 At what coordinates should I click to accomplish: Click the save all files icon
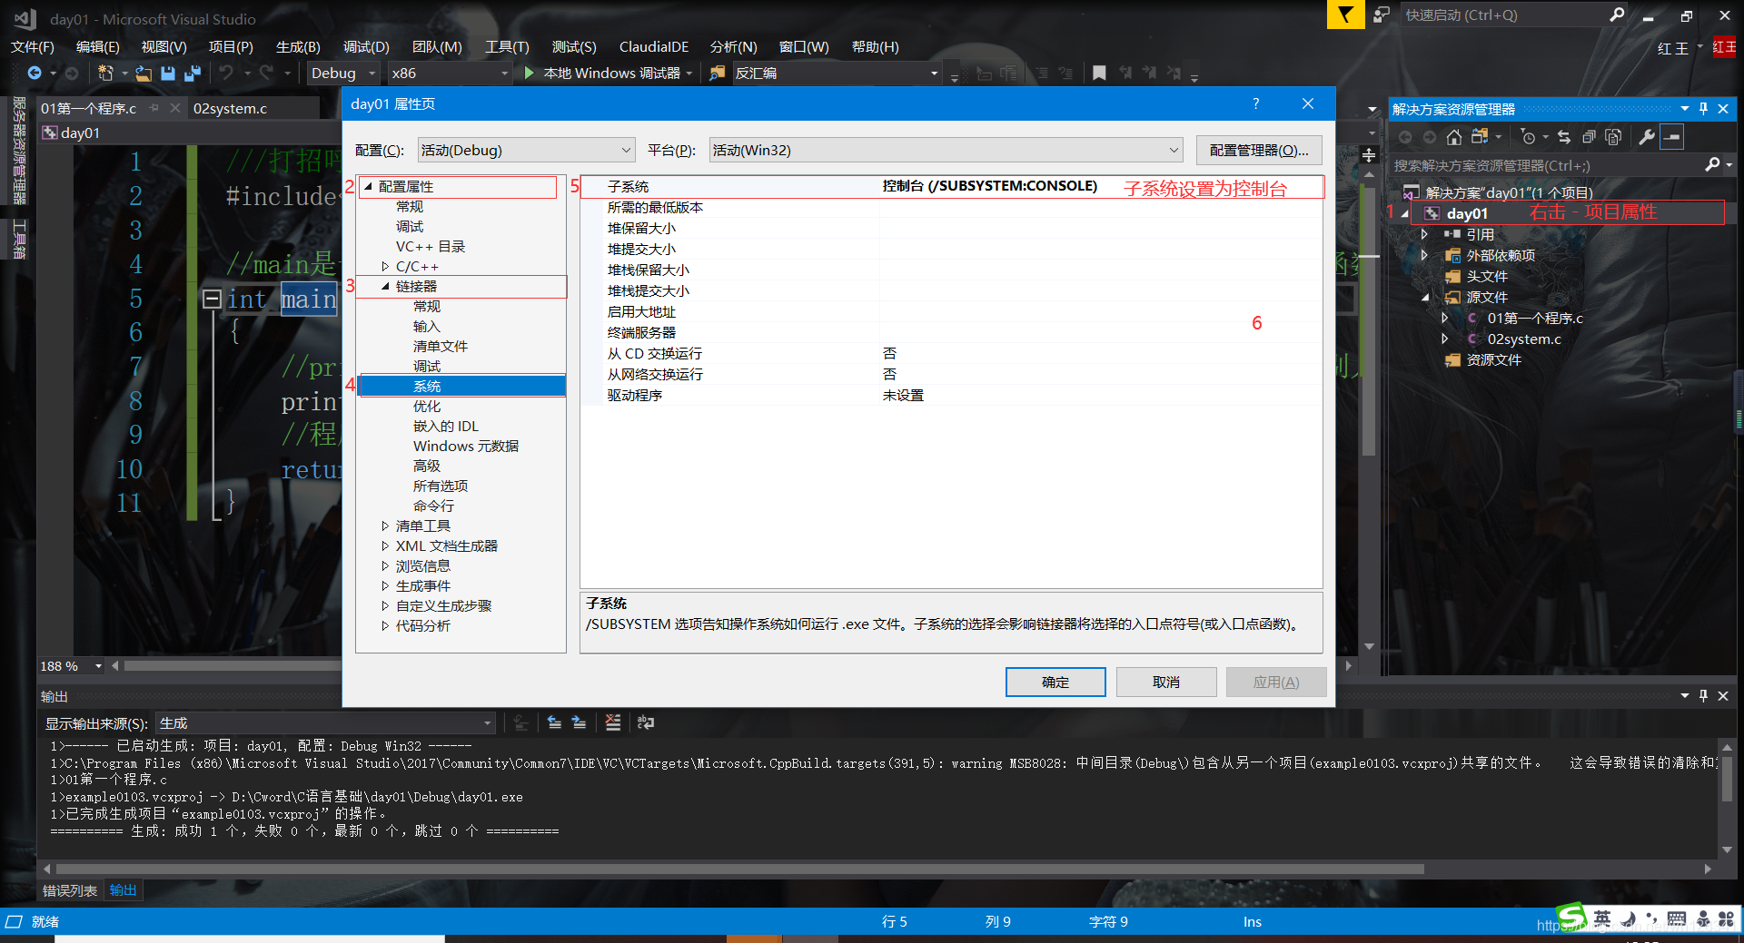[193, 74]
